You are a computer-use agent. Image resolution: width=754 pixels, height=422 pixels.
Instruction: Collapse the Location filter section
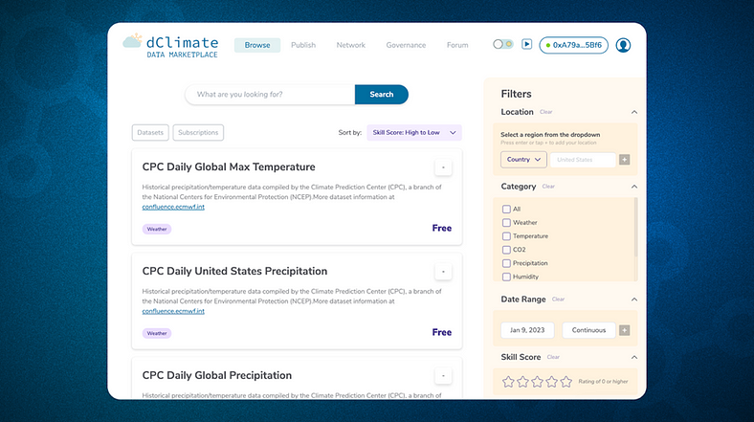(x=634, y=112)
